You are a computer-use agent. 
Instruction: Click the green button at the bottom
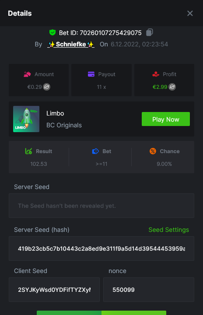pyautogui.click(x=101, y=313)
